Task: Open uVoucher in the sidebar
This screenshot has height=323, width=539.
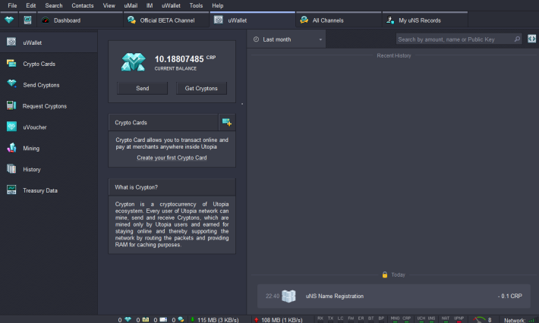Action: 49,127
